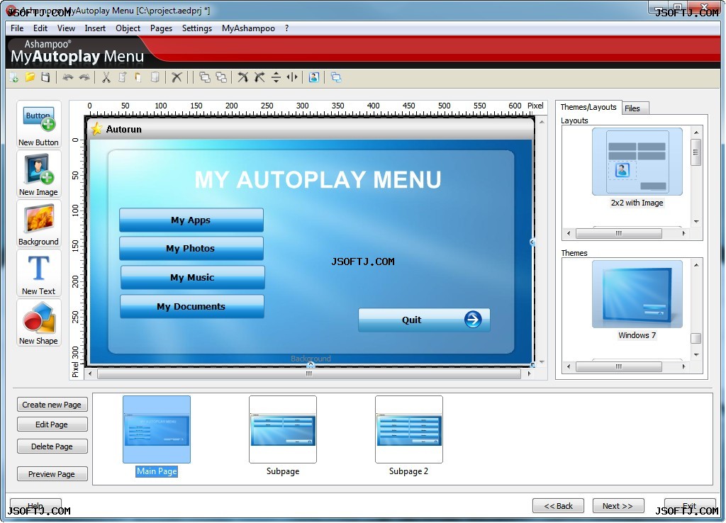Choose the Windows 7 theme thumbnail
The width and height of the screenshot is (726, 523).
click(x=637, y=294)
